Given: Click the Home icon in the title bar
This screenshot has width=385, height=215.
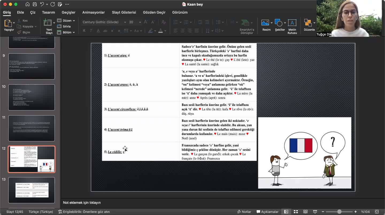Looking at the screenshot, I should click(x=28, y=4).
